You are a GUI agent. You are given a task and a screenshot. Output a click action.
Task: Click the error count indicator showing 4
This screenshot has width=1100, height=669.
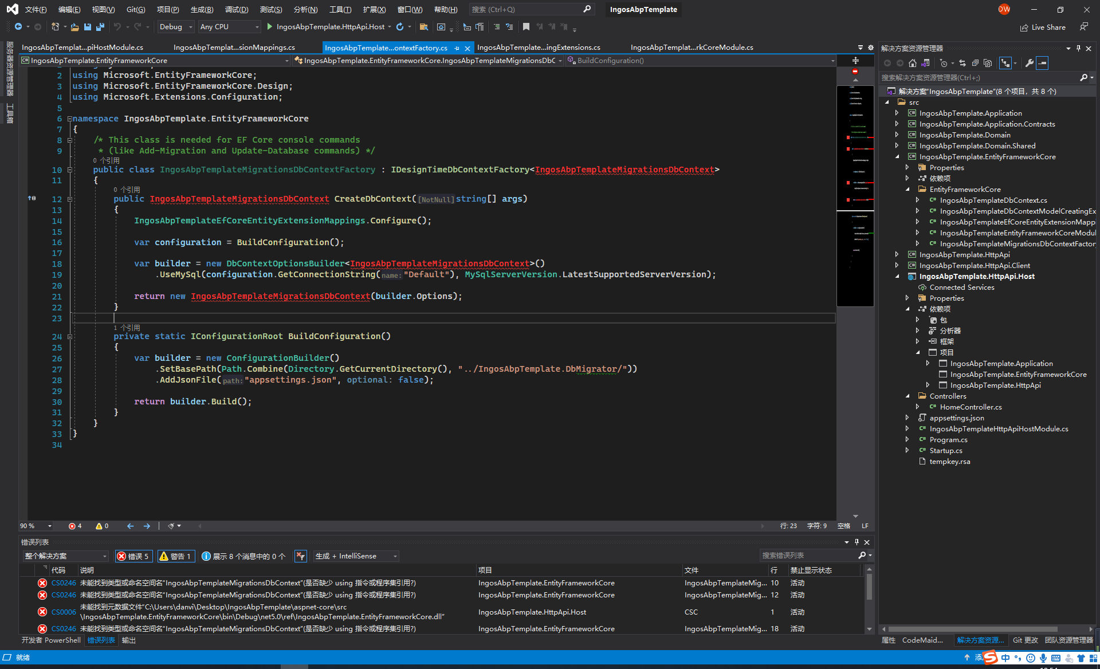tap(75, 526)
